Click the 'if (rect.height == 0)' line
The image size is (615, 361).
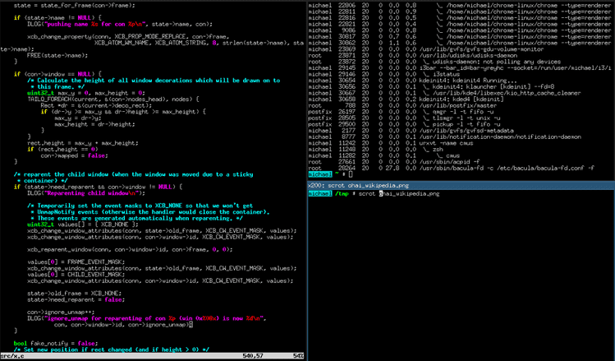tap(62, 150)
